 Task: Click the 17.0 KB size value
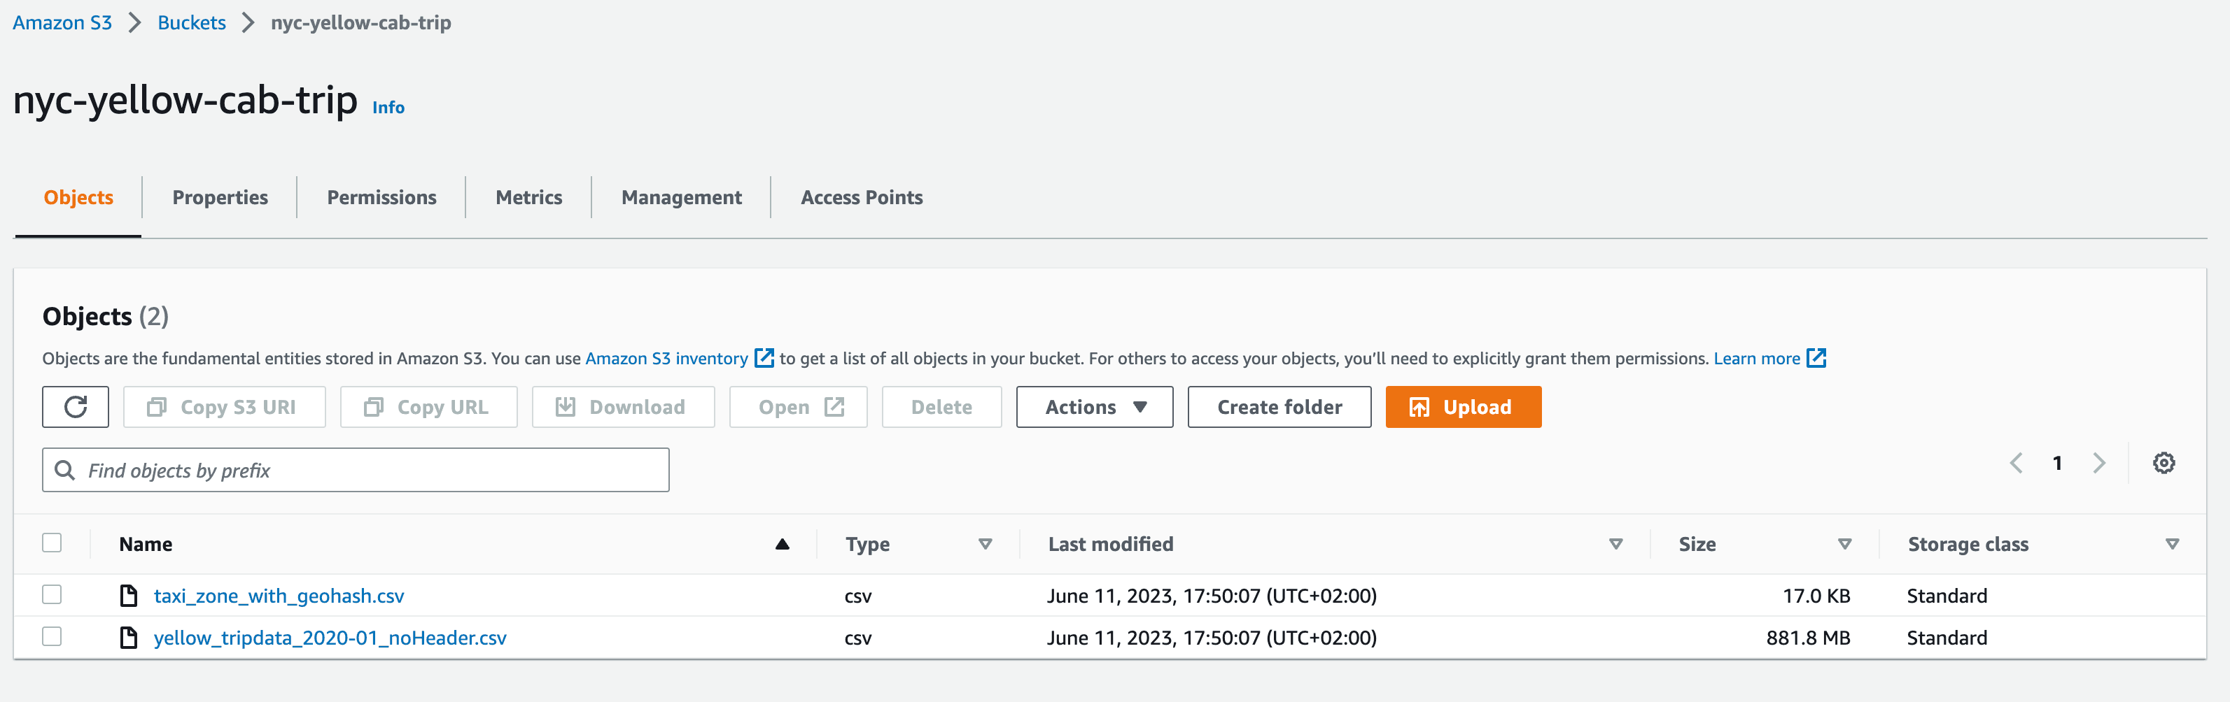coord(1816,596)
